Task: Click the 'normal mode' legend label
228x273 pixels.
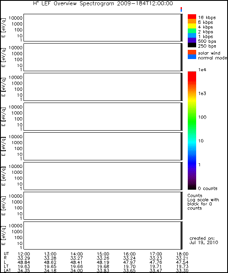Action: coord(212,58)
